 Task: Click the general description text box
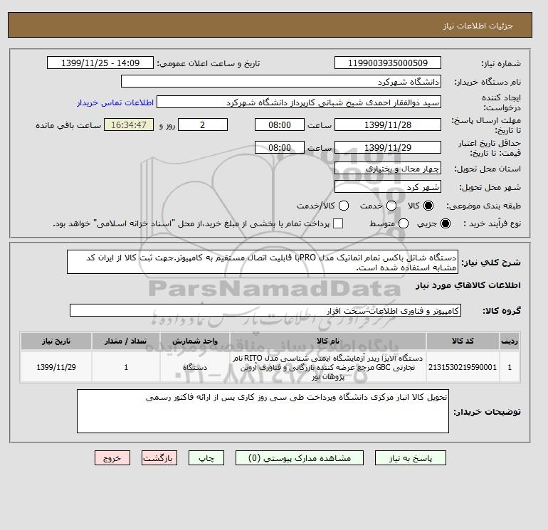point(263,262)
